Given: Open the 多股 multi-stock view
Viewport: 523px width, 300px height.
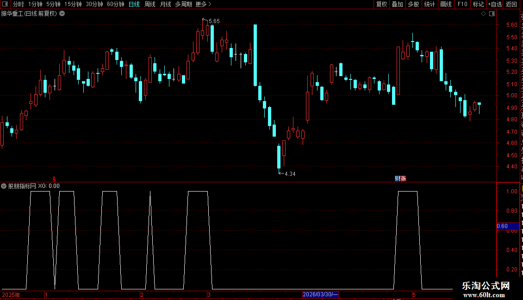Looking at the screenshot, I should coord(414,4).
